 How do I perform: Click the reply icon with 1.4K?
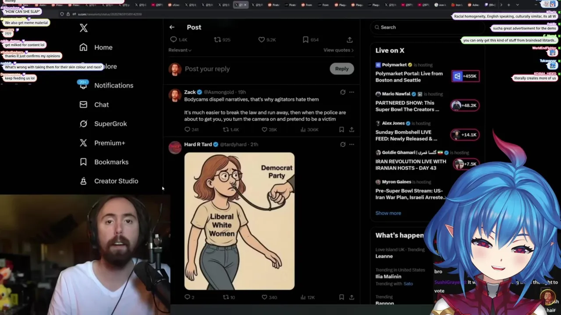pos(174,40)
